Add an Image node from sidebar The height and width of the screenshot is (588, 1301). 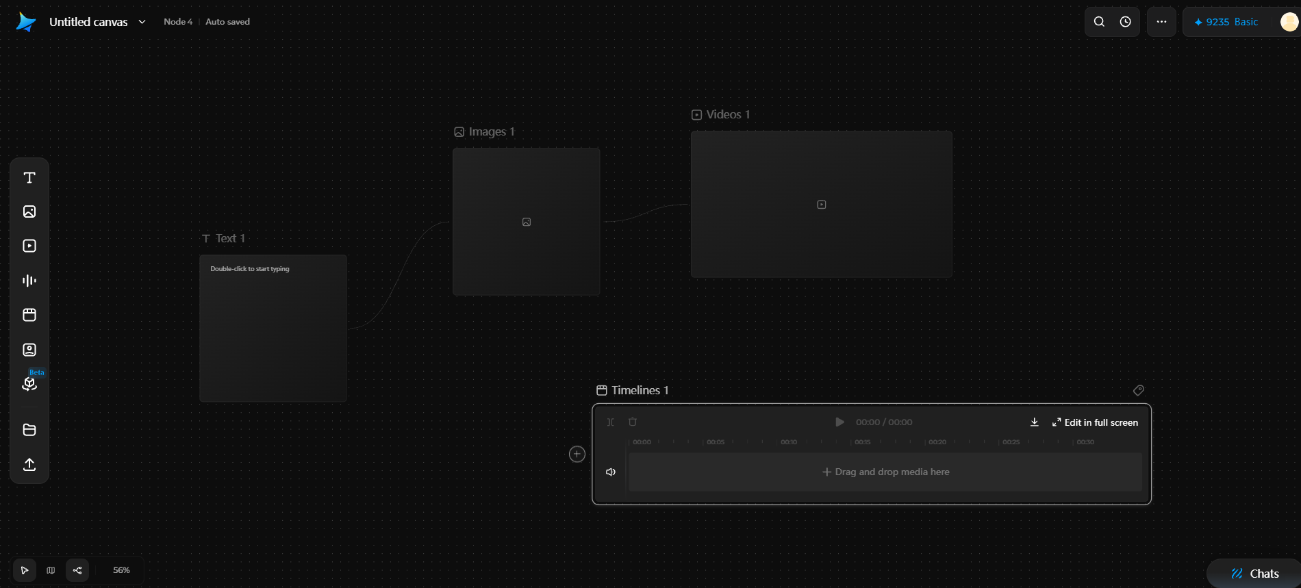[x=29, y=212]
